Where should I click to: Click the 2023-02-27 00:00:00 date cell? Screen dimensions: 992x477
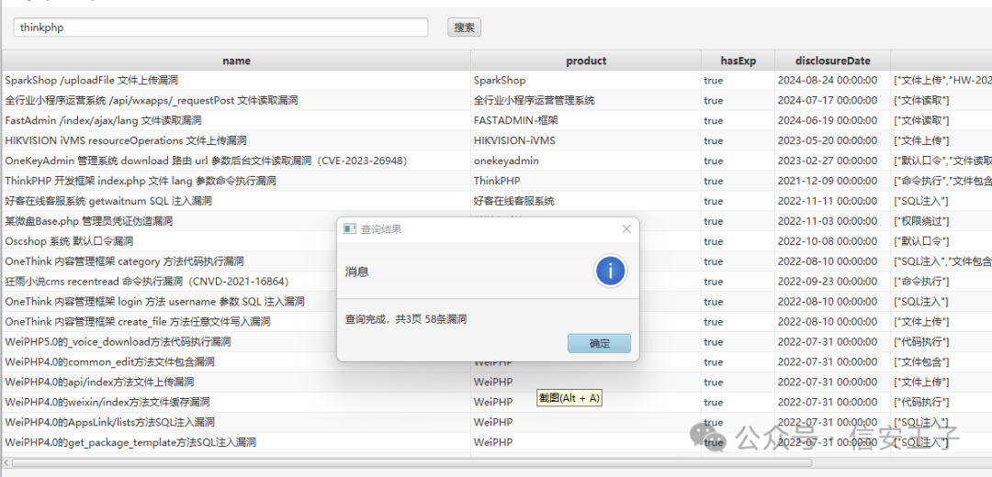832,161
